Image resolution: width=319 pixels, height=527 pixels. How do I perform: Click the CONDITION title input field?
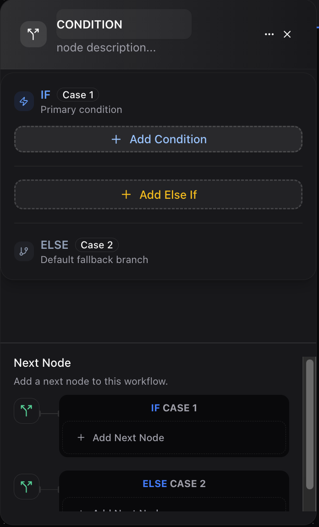124,24
